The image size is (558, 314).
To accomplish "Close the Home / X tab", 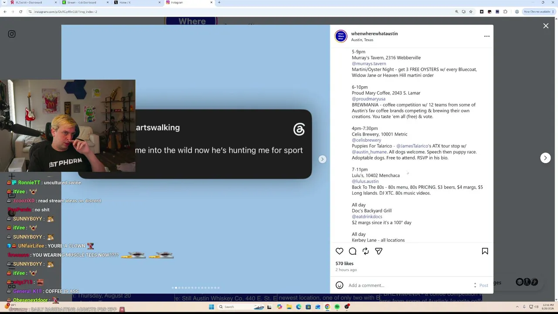I will [x=160, y=3].
